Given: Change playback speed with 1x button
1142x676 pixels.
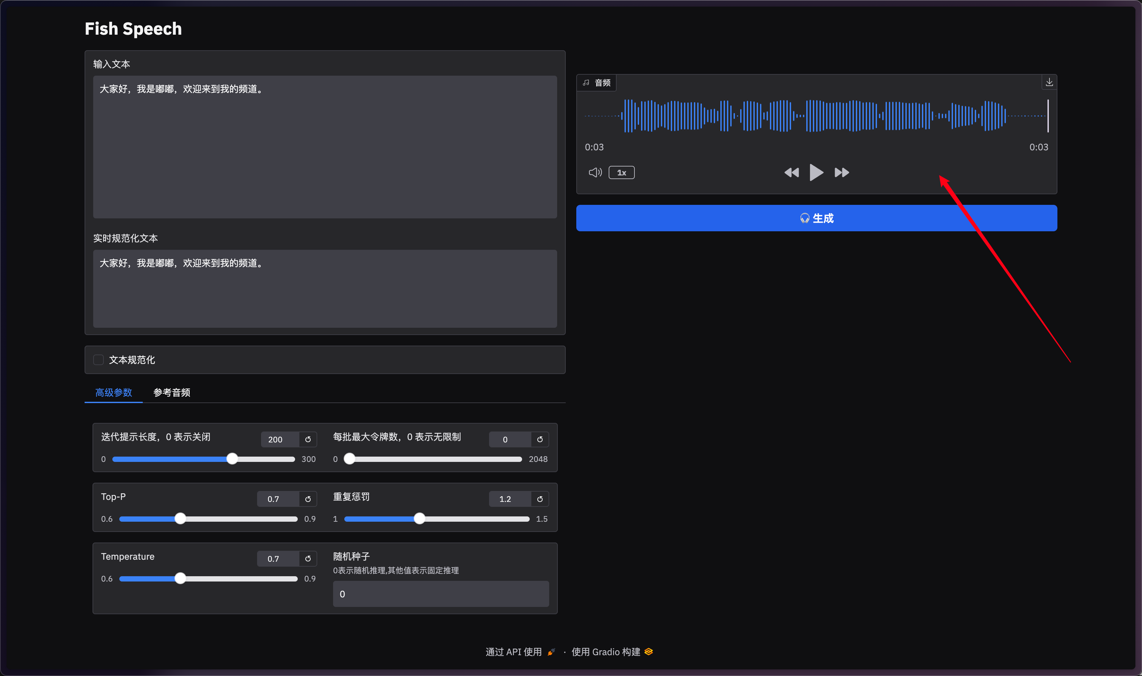Looking at the screenshot, I should click(621, 173).
